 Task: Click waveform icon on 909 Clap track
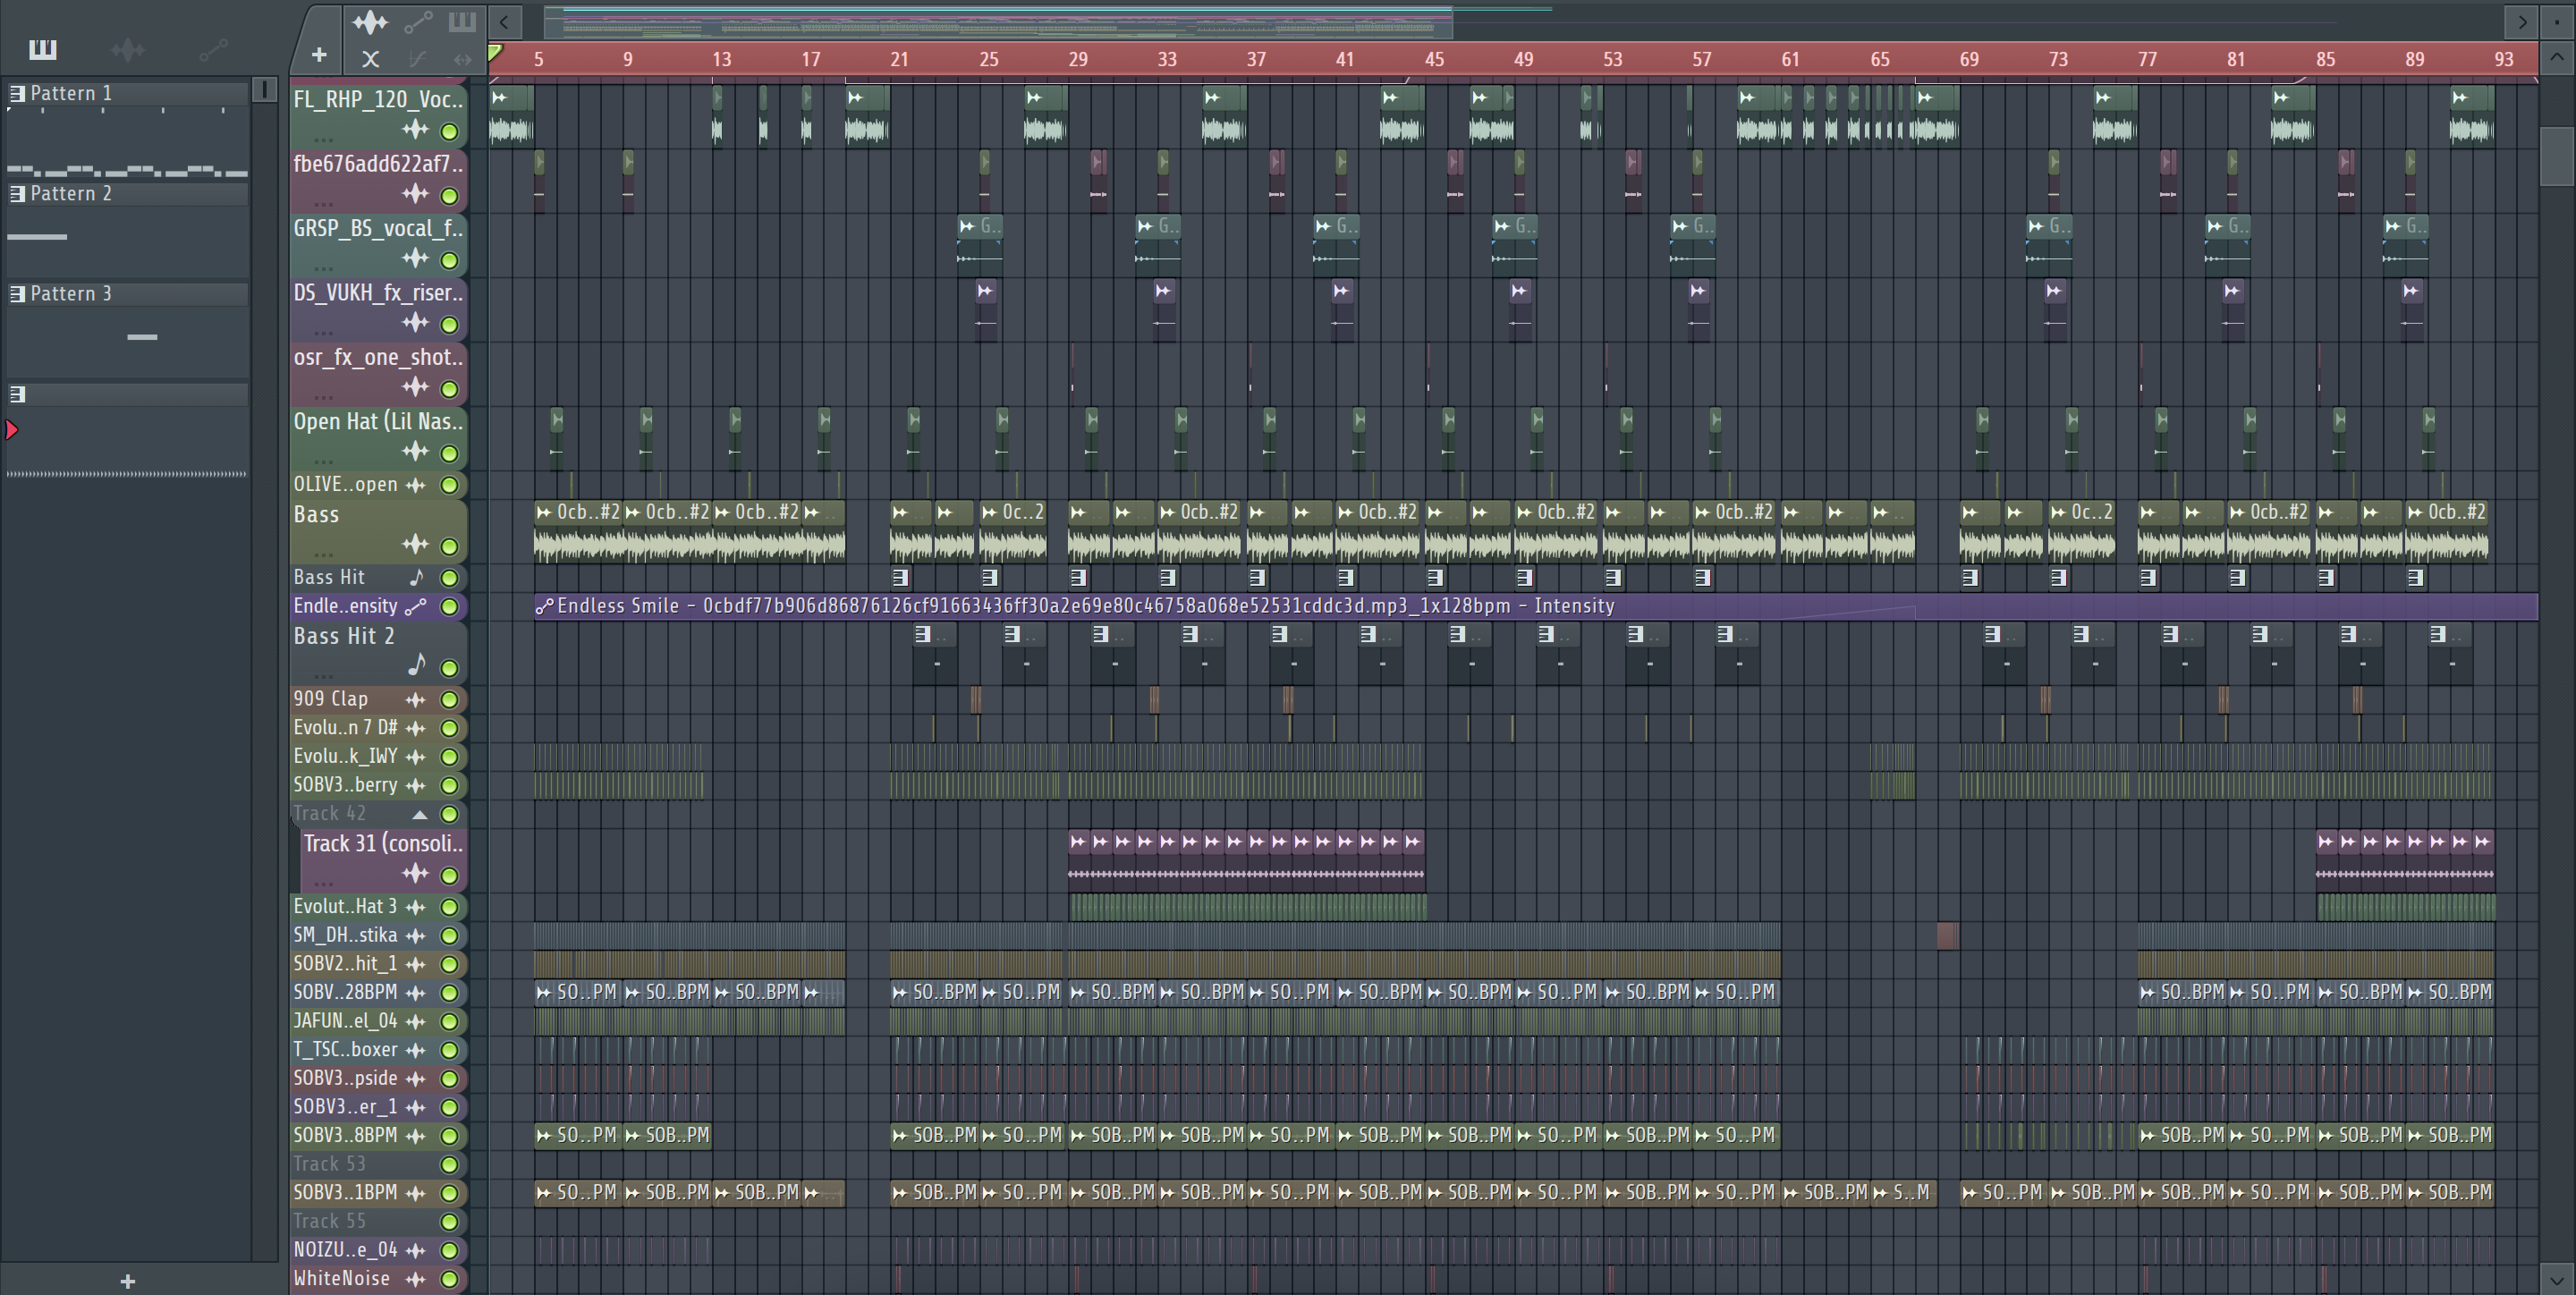click(x=415, y=700)
